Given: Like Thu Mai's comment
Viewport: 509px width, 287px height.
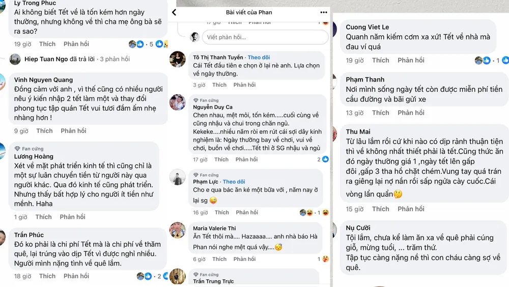Looking at the screenshot, I should click(x=380, y=209).
